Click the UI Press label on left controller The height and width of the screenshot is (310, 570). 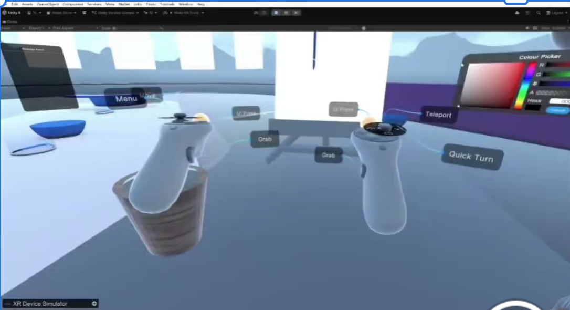click(x=246, y=113)
